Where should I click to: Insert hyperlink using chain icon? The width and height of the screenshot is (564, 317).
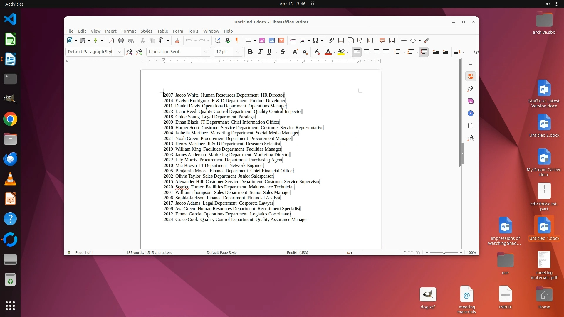(331, 41)
